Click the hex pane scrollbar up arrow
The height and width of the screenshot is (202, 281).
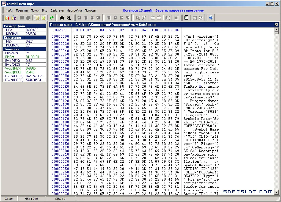(x=276, y=30)
